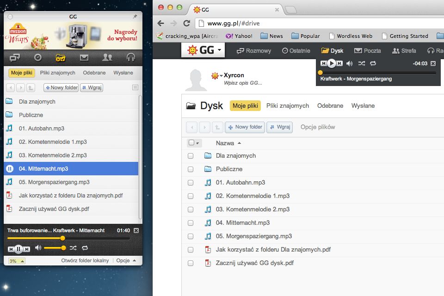Screen dimensions: 444x296
Task: Open mail envelope icon in GG desktop app
Action: coord(84,58)
